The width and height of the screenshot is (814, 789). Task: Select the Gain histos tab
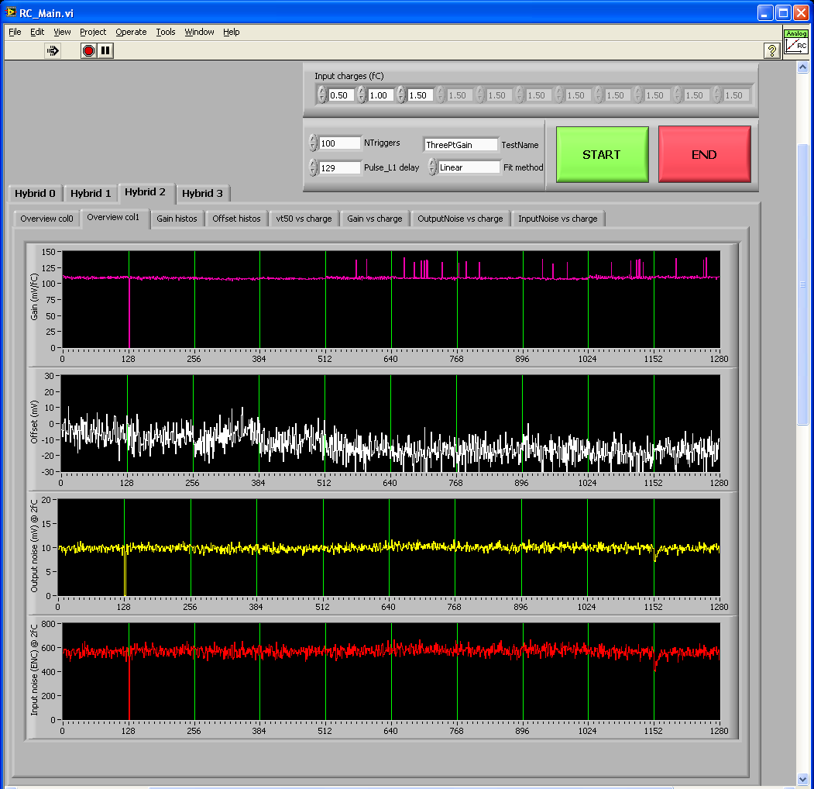177,219
